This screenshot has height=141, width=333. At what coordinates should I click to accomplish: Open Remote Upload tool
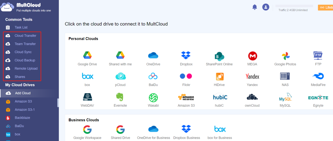click(26, 68)
